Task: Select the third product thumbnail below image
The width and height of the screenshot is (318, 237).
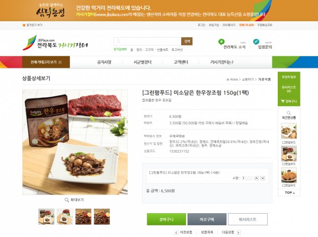Action: tap(83, 216)
